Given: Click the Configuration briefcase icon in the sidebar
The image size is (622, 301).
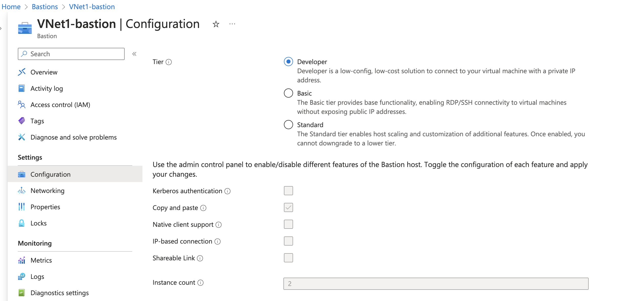Looking at the screenshot, I should 22,174.
